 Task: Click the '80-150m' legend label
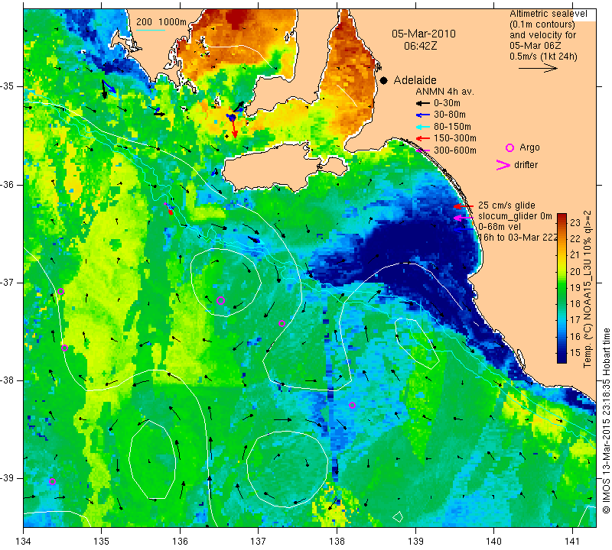point(452,127)
